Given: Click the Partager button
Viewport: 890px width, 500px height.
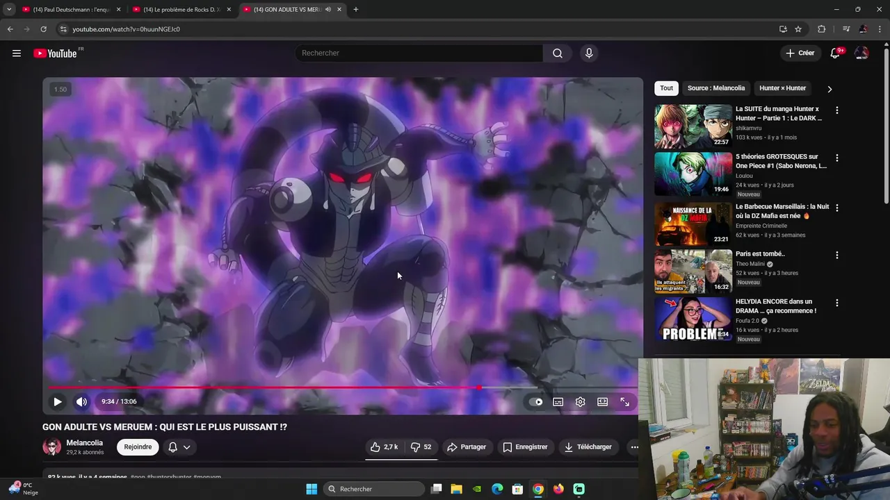Looking at the screenshot, I should click(x=467, y=447).
